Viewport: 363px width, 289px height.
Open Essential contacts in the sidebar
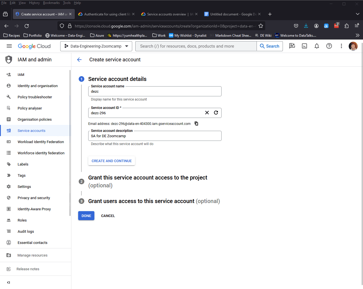click(35, 243)
